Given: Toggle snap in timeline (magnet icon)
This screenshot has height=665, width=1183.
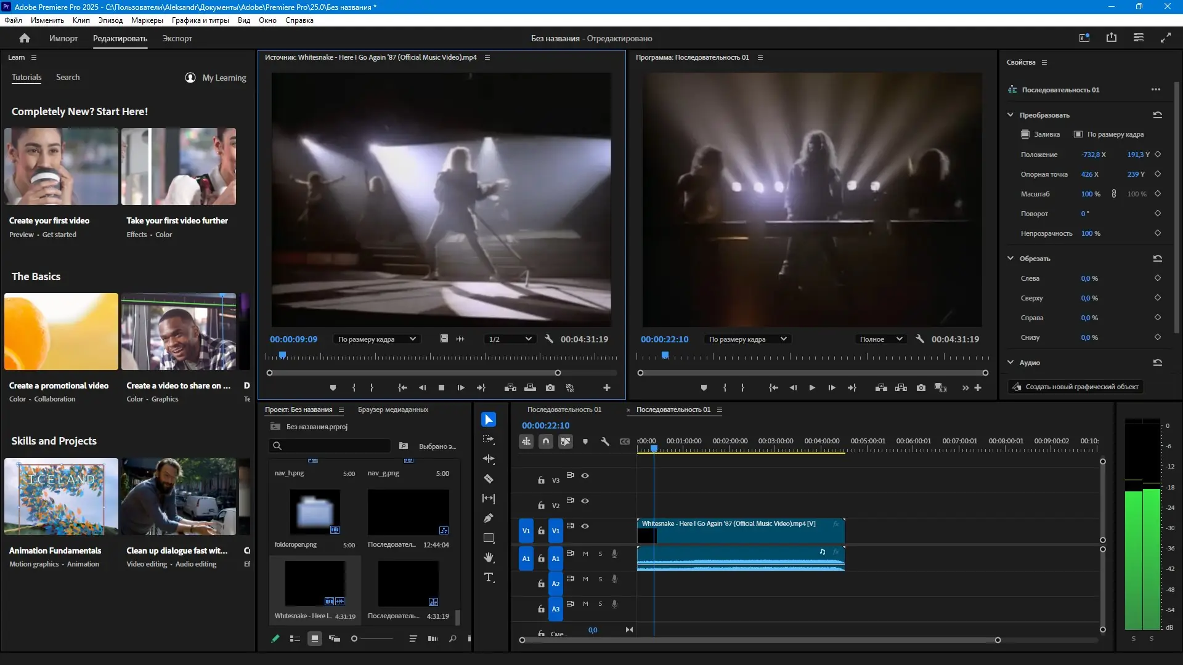Looking at the screenshot, I should point(546,441).
